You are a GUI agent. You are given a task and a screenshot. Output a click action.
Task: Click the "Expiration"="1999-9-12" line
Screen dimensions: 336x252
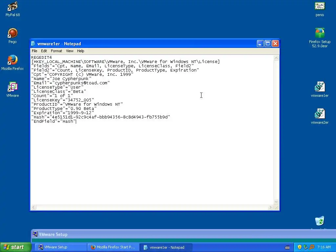click(63, 113)
